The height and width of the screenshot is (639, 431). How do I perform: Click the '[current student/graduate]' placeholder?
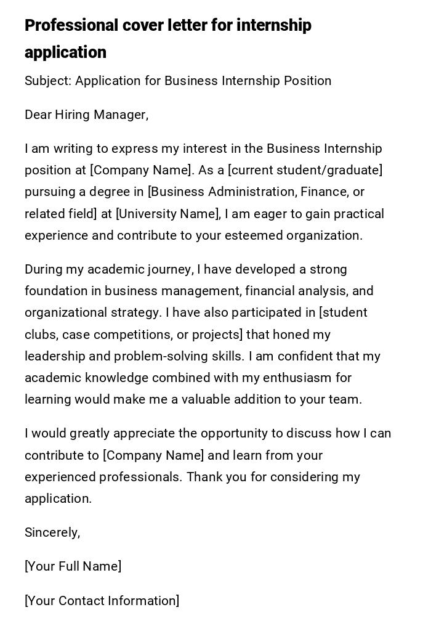coord(305,171)
